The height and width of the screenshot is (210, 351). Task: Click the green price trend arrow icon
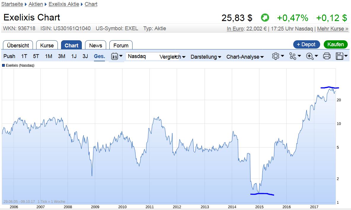click(265, 18)
